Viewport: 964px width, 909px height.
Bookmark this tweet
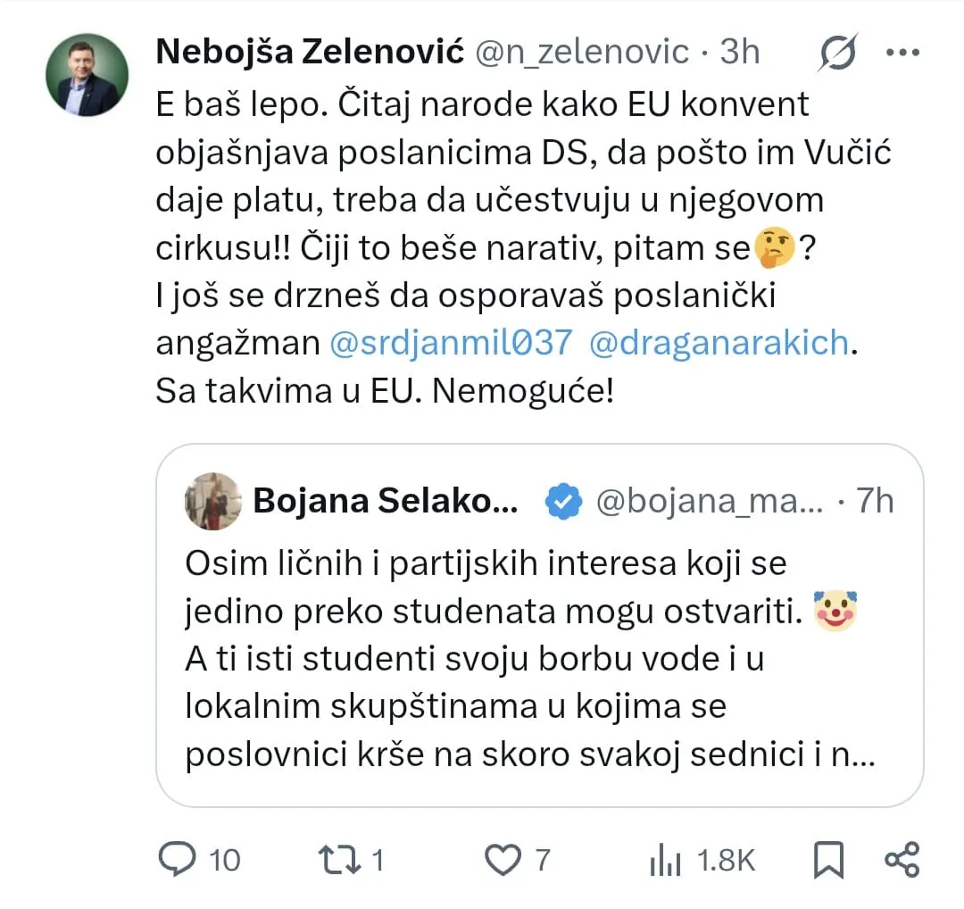coord(828,859)
